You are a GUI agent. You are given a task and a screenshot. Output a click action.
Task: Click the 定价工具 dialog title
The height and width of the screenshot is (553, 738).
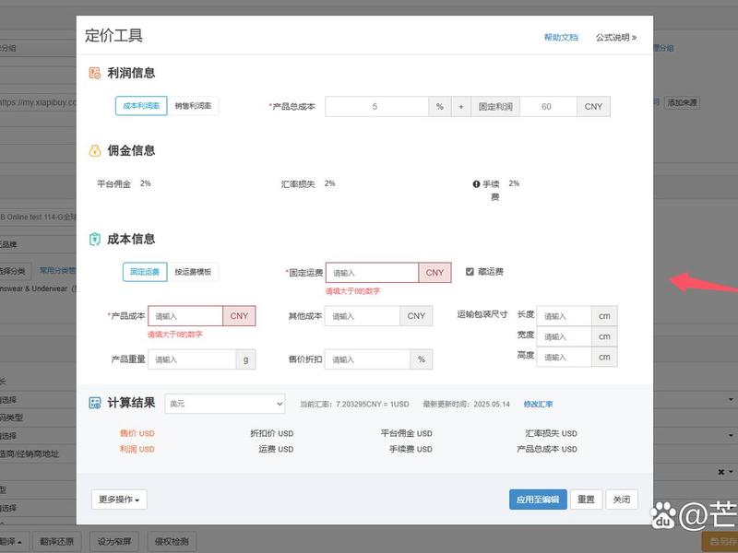pos(113,35)
